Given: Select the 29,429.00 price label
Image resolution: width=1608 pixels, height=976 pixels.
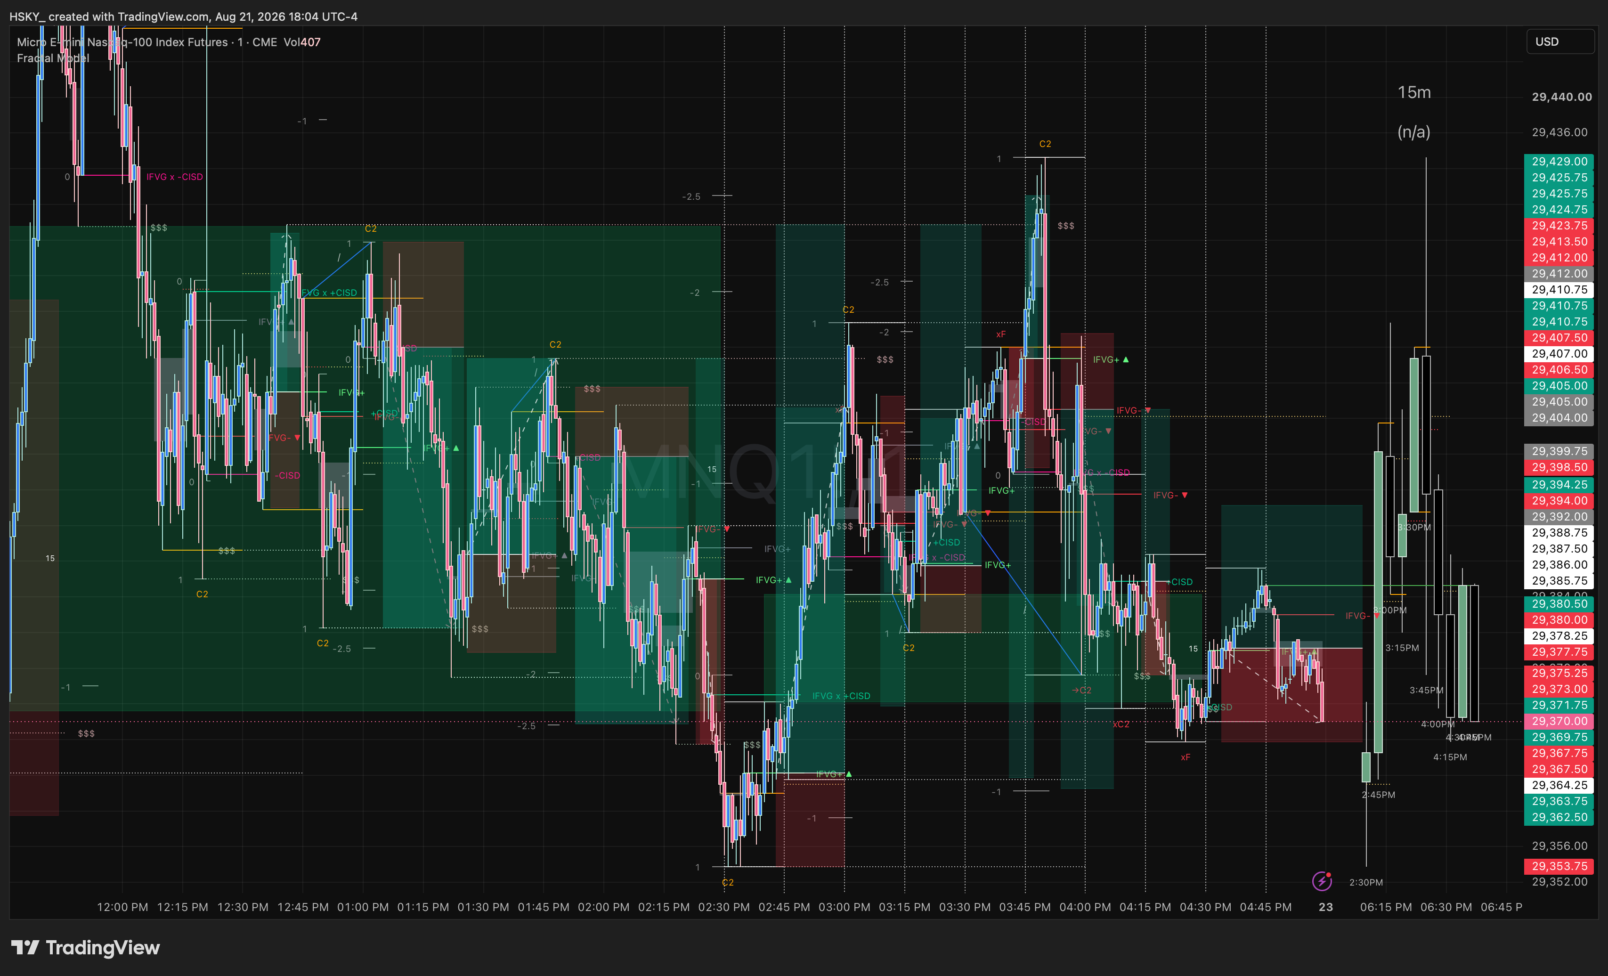Looking at the screenshot, I should tap(1559, 161).
